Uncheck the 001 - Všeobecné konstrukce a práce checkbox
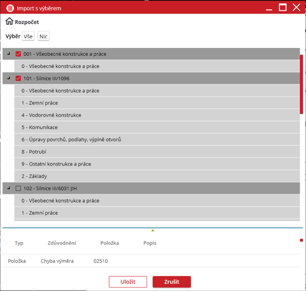 [18, 54]
